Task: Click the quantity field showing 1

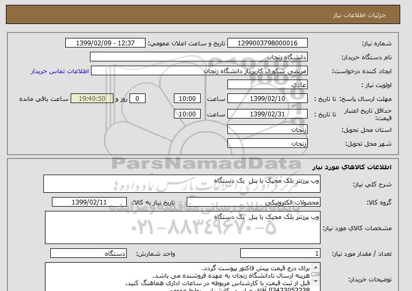Action: click(280, 254)
